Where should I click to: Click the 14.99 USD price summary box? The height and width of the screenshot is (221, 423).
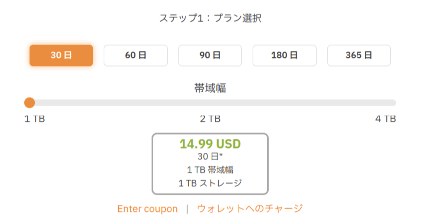point(210,163)
